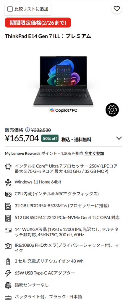The height and width of the screenshot is (304, 128).
Task: Click the camera spec icon
Action: coord(8,246)
